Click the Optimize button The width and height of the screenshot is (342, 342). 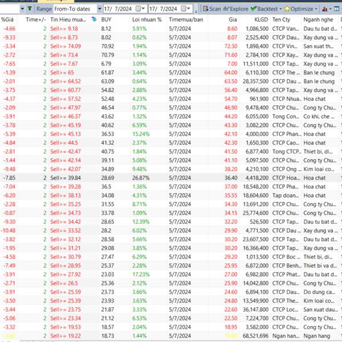pyautogui.click(x=299, y=9)
